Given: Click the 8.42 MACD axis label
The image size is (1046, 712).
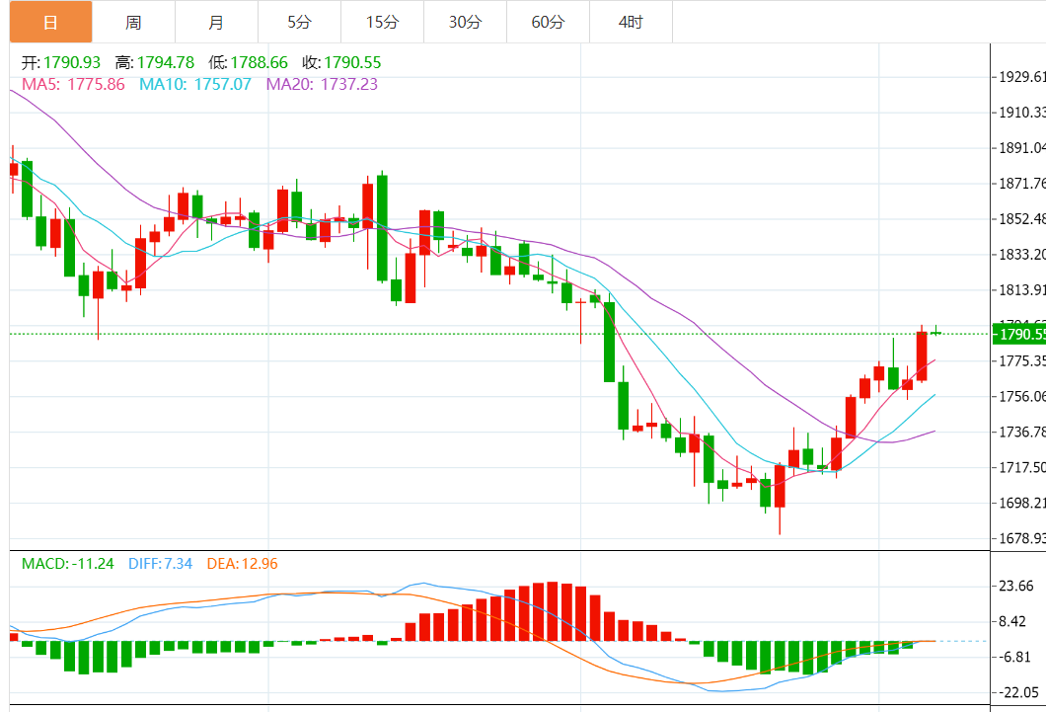Looking at the screenshot, I should 1012,622.
